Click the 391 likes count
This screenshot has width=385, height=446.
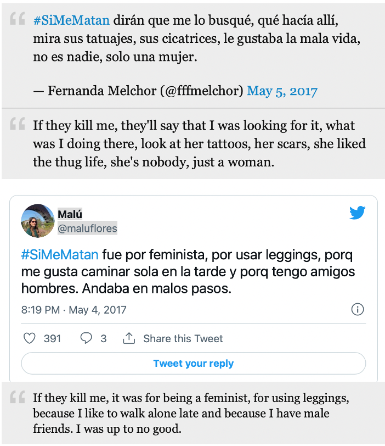pyautogui.click(x=52, y=338)
